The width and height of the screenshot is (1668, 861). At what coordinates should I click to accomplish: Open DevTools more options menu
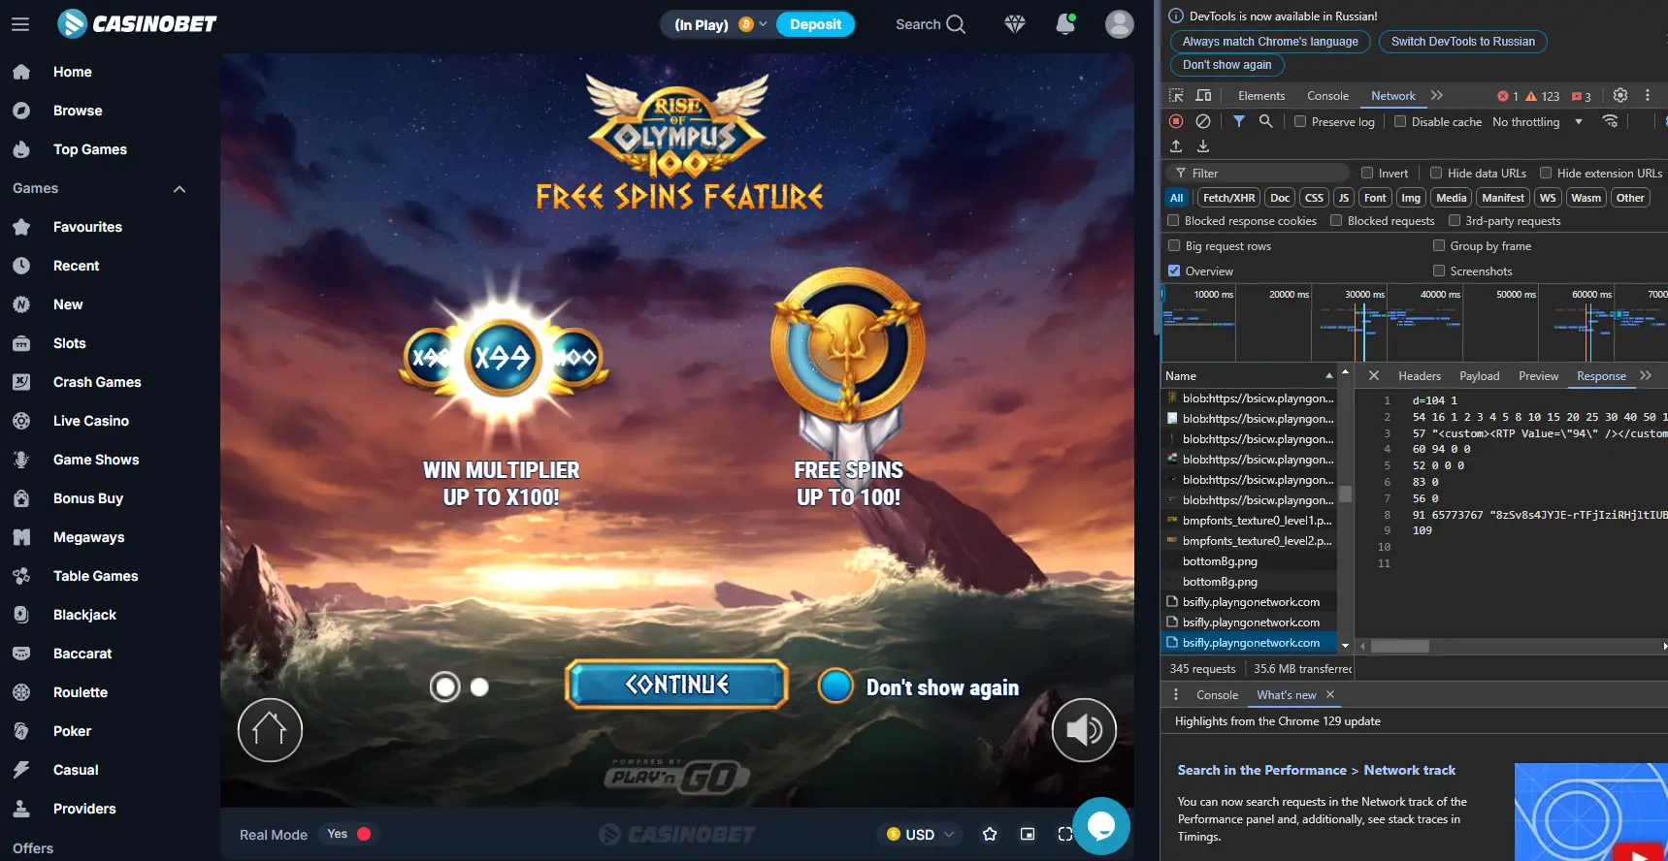point(1648,95)
